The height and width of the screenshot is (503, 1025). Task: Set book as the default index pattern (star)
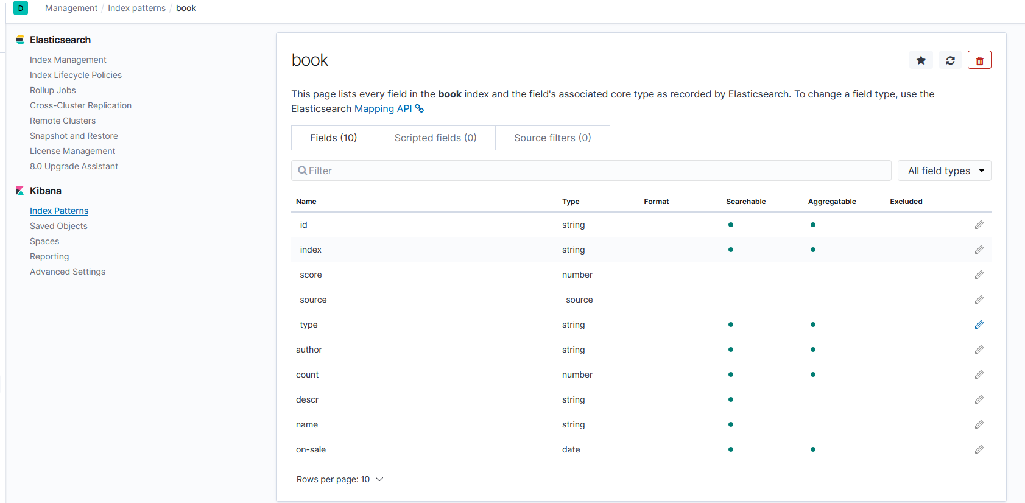tap(921, 60)
